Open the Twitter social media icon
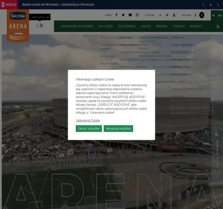This screenshot has height=209, width=223. 123,15
